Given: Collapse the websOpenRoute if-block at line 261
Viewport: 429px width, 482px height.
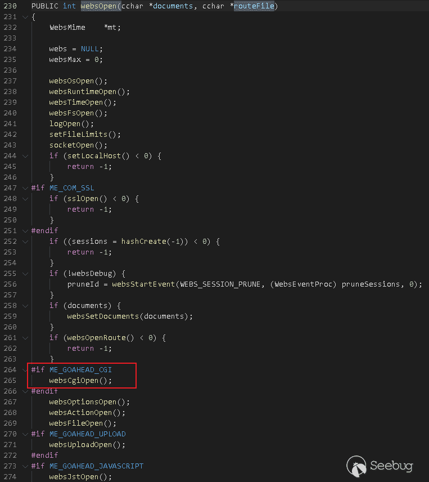Looking at the screenshot, I should point(25,338).
